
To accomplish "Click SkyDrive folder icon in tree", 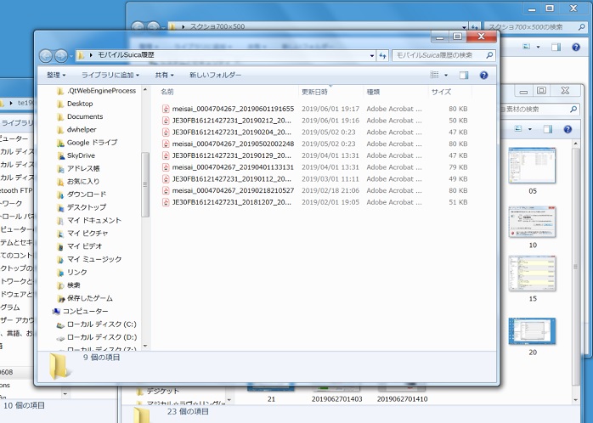I will click(x=60, y=155).
